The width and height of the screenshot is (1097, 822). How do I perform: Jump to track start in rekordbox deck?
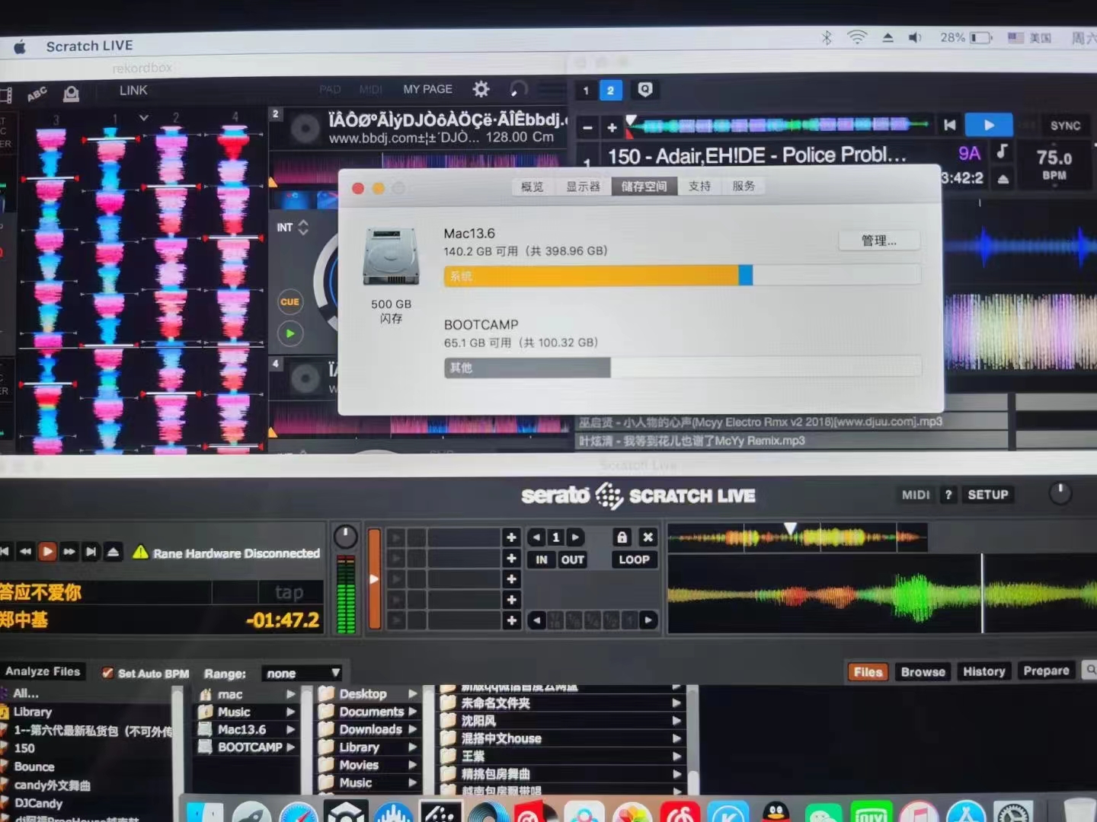pos(949,125)
